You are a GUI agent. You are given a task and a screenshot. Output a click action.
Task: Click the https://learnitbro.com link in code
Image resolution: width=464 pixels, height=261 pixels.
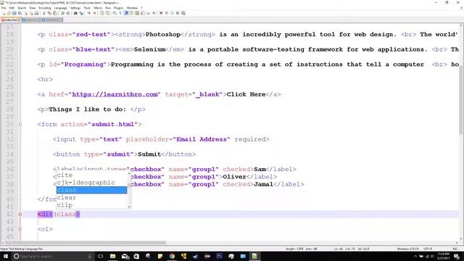pyautogui.click(x=115, y=94)
